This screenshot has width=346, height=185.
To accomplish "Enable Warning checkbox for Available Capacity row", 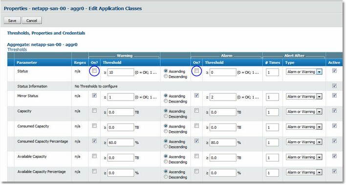I will tap(94, 156).
